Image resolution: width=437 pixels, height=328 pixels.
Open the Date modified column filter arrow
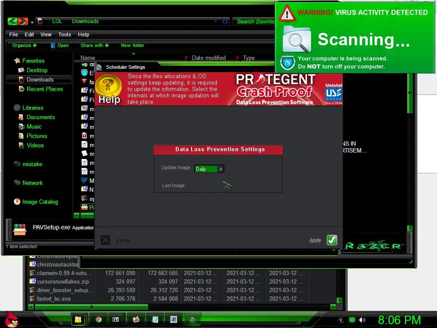coord(237,58)
